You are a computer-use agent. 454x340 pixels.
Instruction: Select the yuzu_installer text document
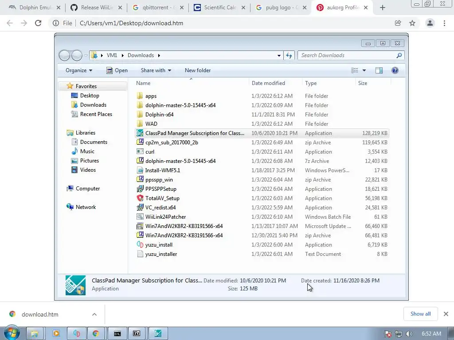(262, 254)
